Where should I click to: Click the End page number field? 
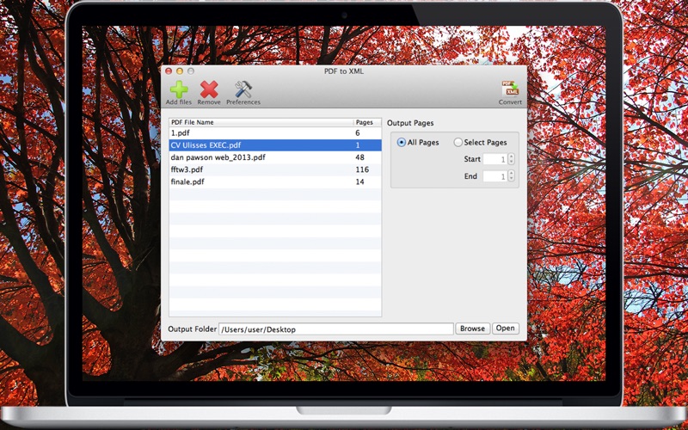click(x=495, y=176)
